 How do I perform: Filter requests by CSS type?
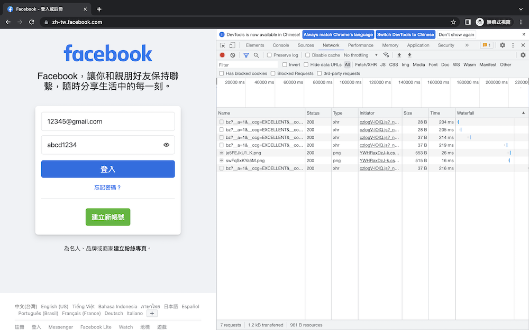pyautogui.click(x=394, y=64)
